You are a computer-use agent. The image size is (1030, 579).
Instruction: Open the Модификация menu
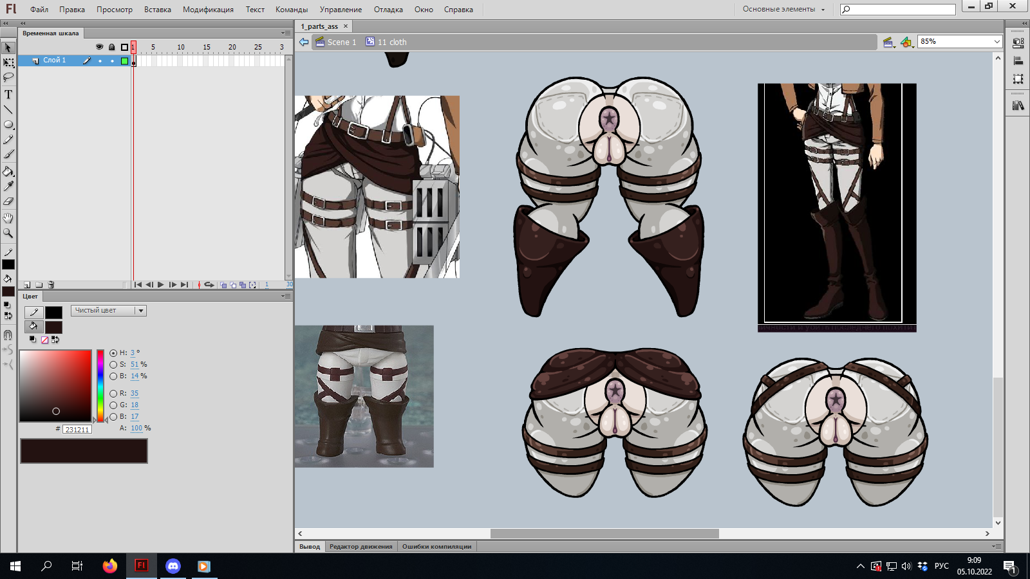click(208, 10)
